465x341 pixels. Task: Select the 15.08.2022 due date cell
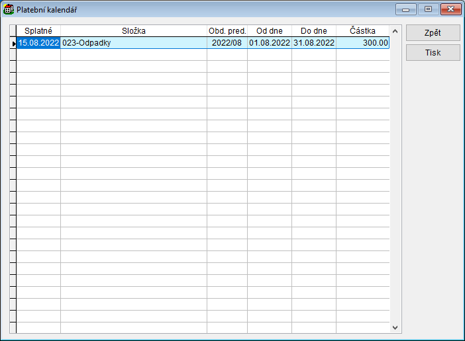coord(38,43)
